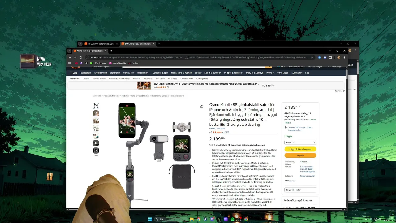This screenshot has height=223, width=396.
Task: Open the tab search dropdown in front window
Action: [69, 51]
